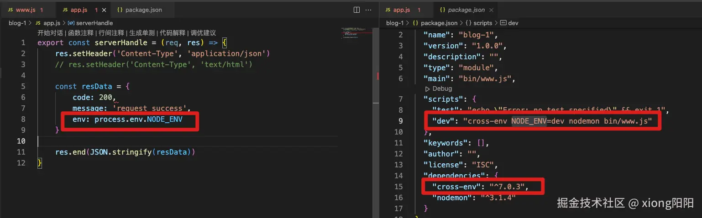Split the left editor to the right

pos(357,10)
